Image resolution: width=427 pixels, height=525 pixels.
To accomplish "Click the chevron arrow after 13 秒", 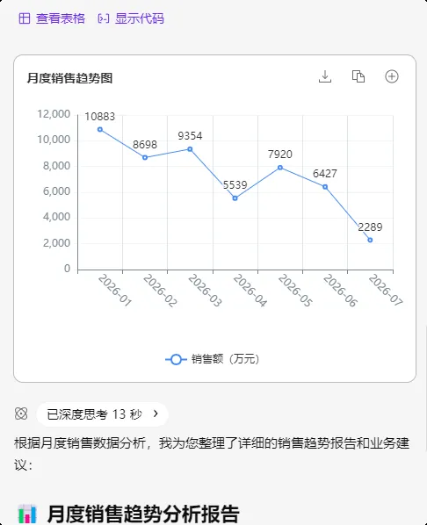I will (x=156, y=414).
